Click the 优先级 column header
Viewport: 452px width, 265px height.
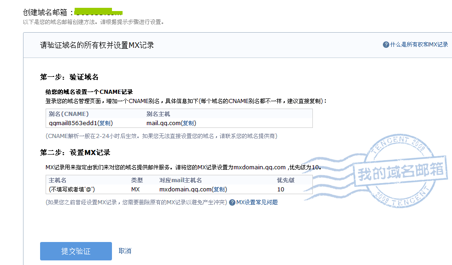tap(286, 180)
